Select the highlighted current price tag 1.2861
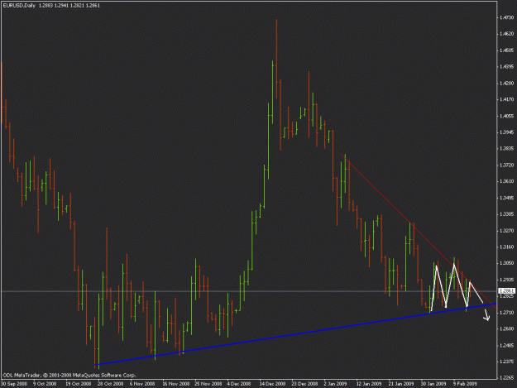Image resolution: width=517 pixels, height=388 pixels. (506, 290)
